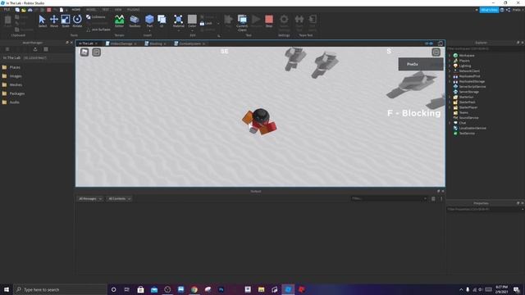Image resolution: width=525 pixels, height=295 pixels.
Task: Click the Filter workspace search field
Action: [x=485, y=49]
